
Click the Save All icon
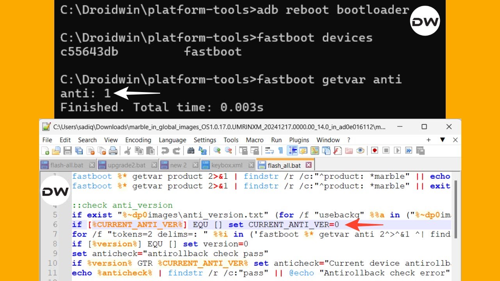[x=79, y=150]
